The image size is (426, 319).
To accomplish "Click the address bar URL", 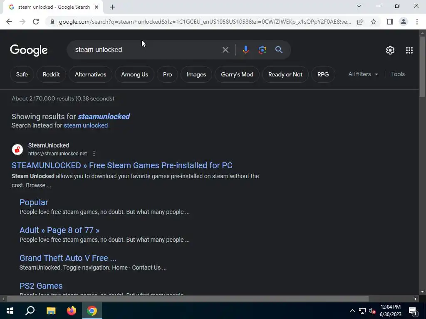I will [x=205, y=22].
